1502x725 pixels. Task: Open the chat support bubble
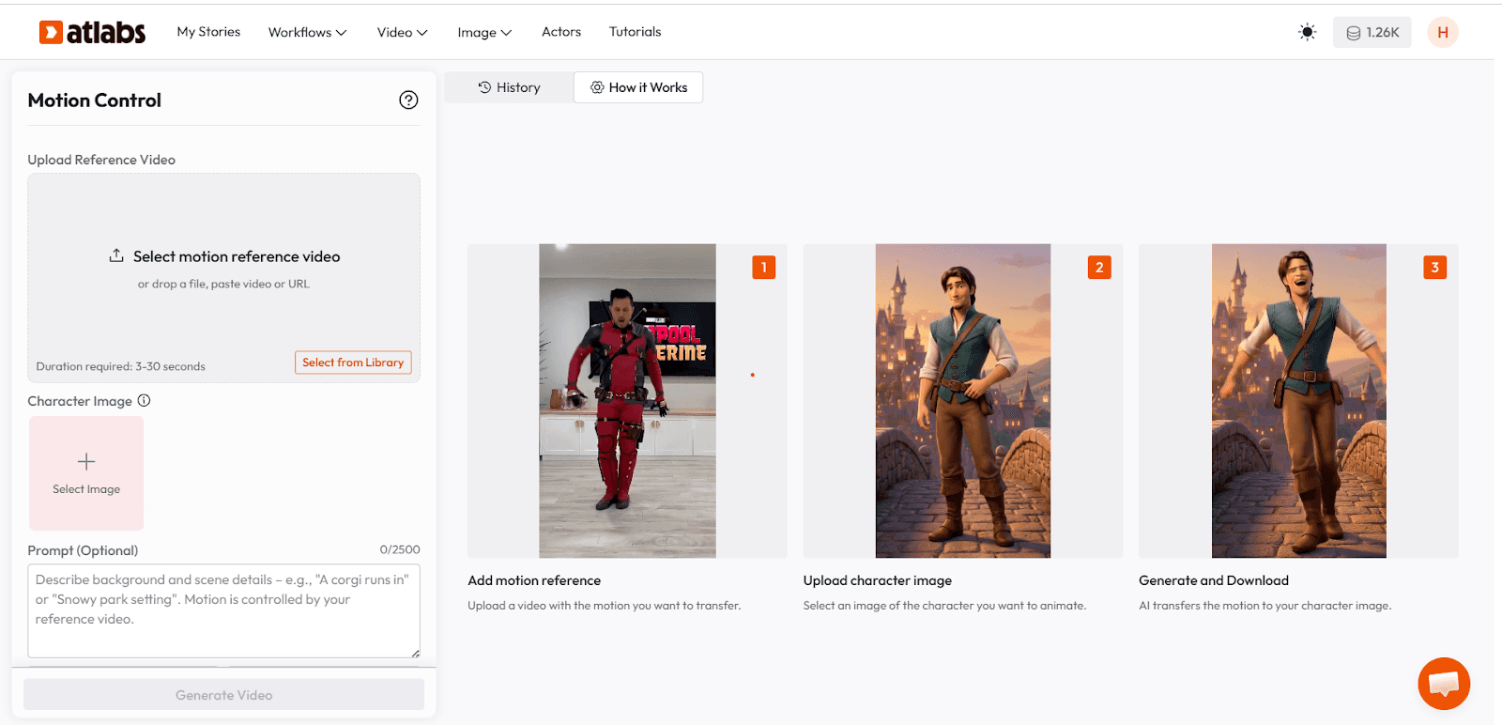pyautogui.click(x=1444, y=684)
